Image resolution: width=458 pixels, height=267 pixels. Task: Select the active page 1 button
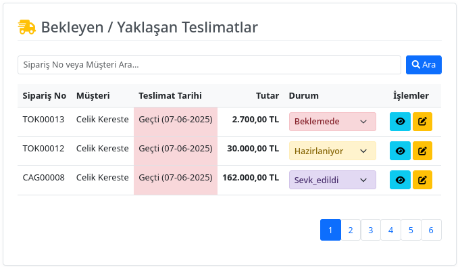coord(330,230)
